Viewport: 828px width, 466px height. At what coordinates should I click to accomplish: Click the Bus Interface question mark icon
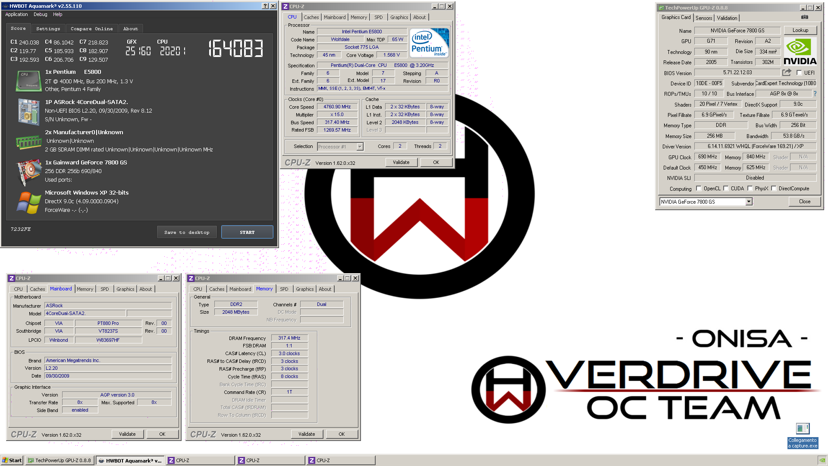coord(815,94)
